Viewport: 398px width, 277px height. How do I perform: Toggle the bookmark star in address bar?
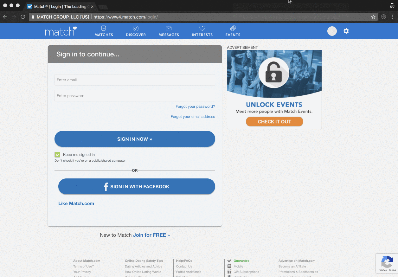[x=373, y=17]
